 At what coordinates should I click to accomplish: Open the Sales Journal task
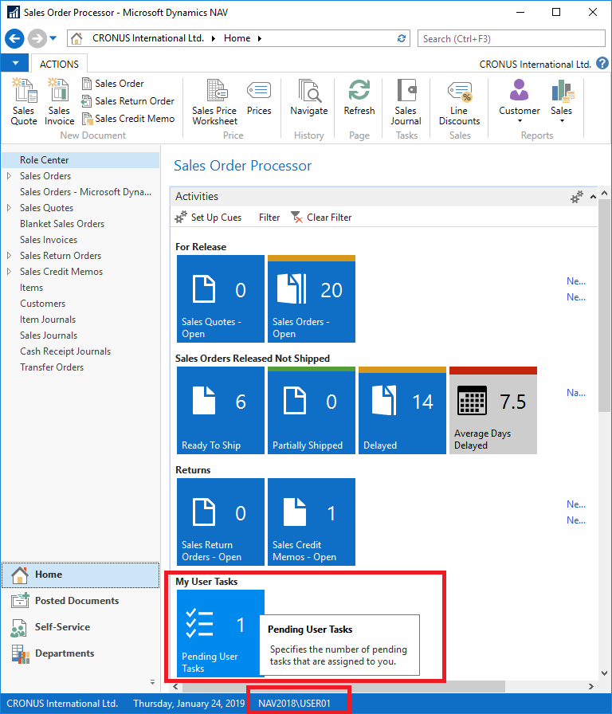pyautogui.click(x=406, y=102)
